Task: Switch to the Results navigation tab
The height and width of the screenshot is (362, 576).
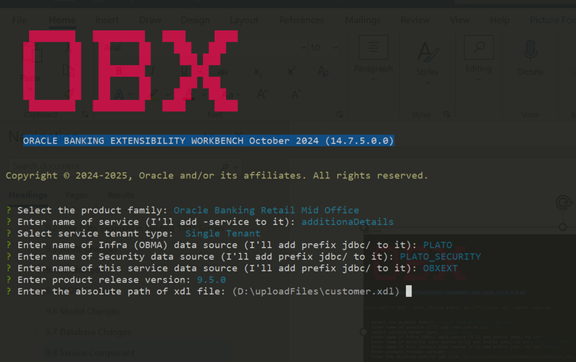Action: pos(121,195)
